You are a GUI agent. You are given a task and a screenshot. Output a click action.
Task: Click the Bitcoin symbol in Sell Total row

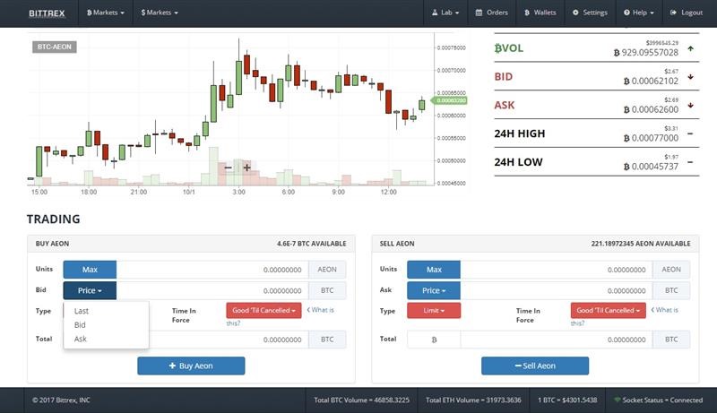[x=434, y=340]
